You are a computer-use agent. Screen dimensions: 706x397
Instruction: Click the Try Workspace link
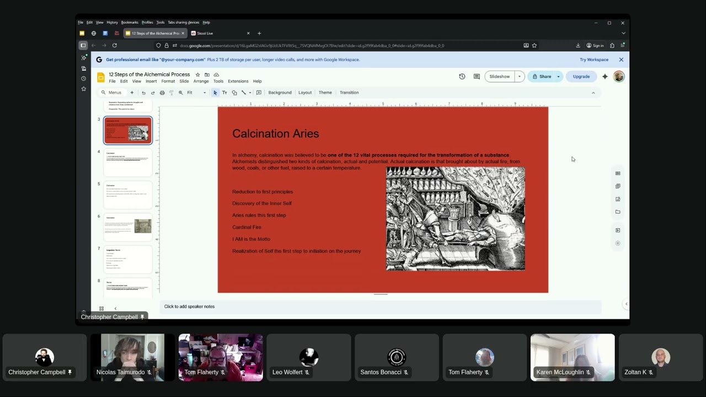(x=594, y=60)
